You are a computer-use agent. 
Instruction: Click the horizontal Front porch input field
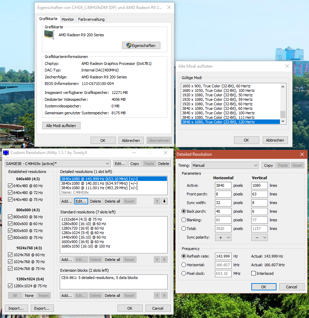coord(223,194)
